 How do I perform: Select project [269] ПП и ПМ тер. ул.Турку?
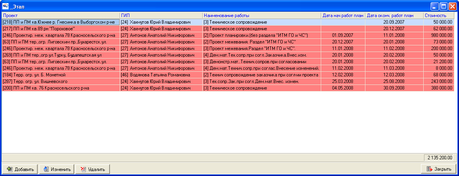tap(61, 55)
